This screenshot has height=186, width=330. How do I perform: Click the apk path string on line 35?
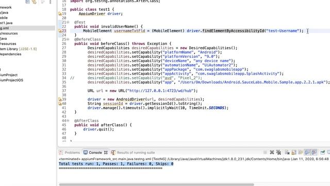[x=252, y=82]
